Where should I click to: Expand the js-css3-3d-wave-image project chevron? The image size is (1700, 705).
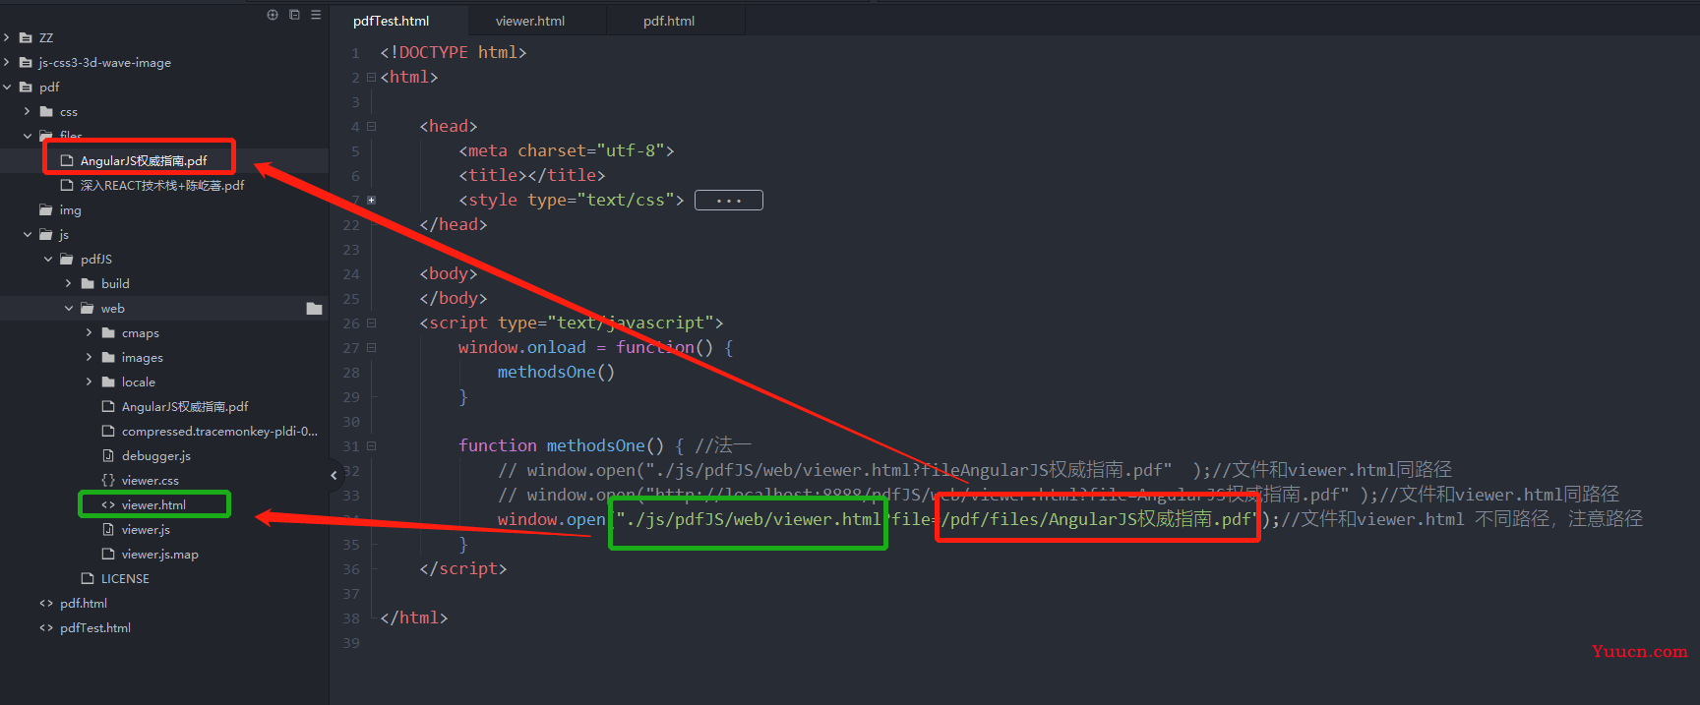click(x=7, y=63)
